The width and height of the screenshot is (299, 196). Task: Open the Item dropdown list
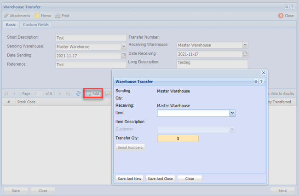pyautogui.click(x=232, y=113)
